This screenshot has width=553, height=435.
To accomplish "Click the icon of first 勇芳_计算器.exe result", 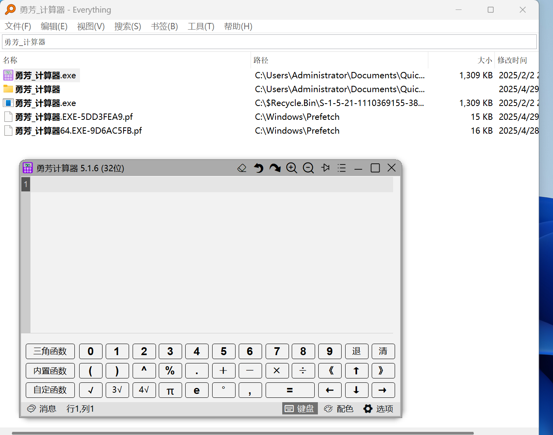I will [x=8, y=75].
